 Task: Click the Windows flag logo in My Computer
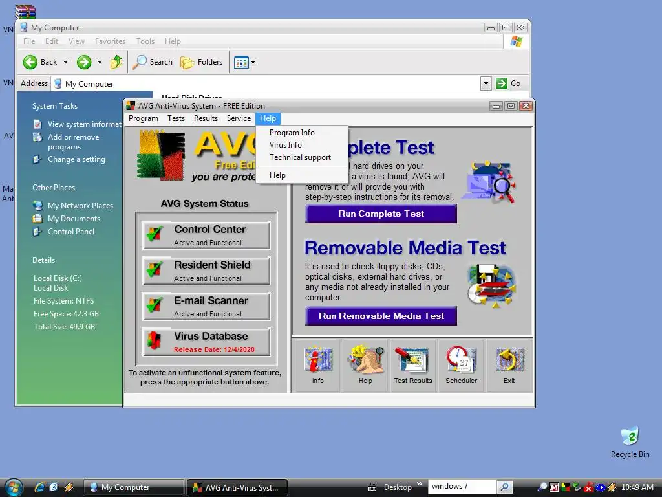[517, 41]
